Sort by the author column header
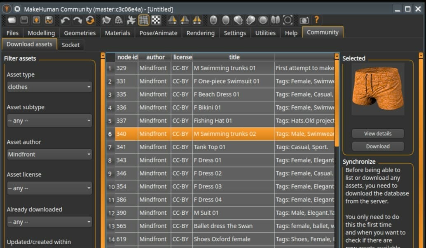 [x=155, y=57]
